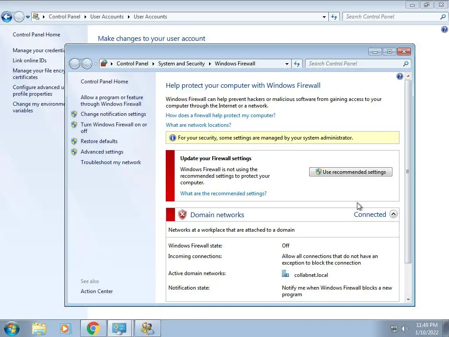Open What are network locations link
The width and height of the screenshot is (449, 337).
(199, 125)
